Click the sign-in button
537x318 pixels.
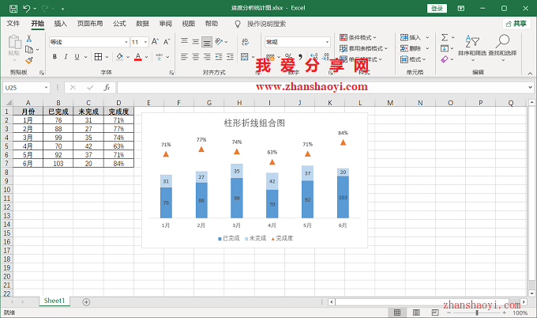437,9
